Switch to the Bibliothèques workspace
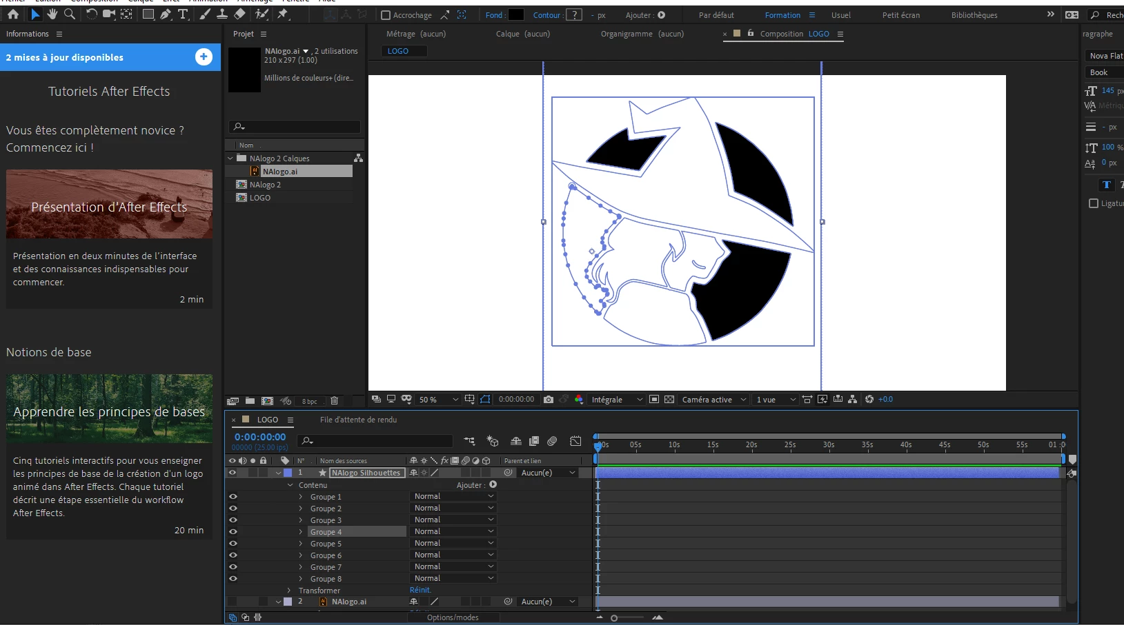Image resolution: width=1124 pixels, height=625 pixels. pyautogui.click(x=974, y=15)
